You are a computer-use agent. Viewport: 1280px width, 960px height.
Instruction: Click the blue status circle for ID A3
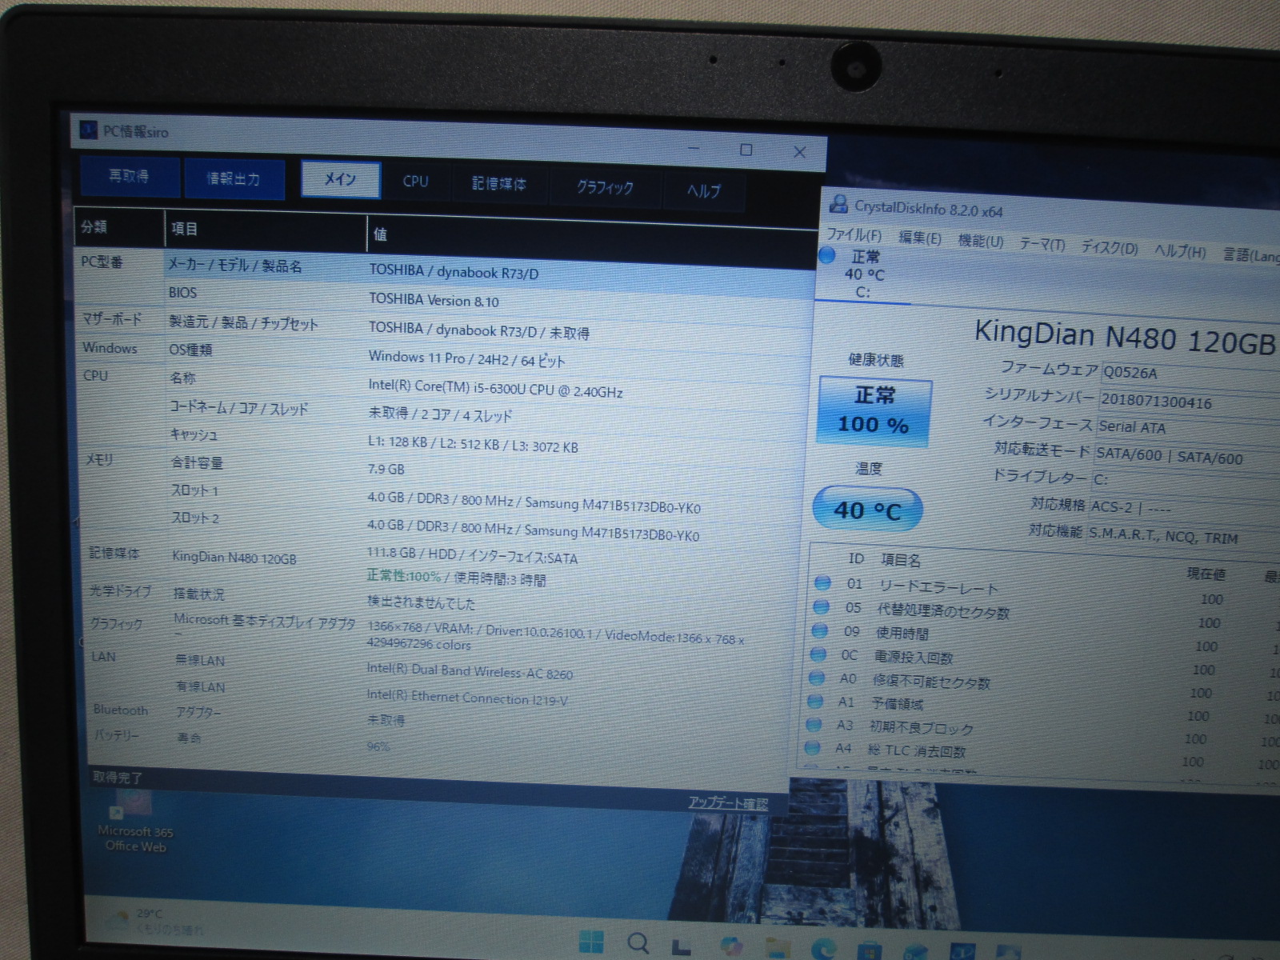click(814, 724)
